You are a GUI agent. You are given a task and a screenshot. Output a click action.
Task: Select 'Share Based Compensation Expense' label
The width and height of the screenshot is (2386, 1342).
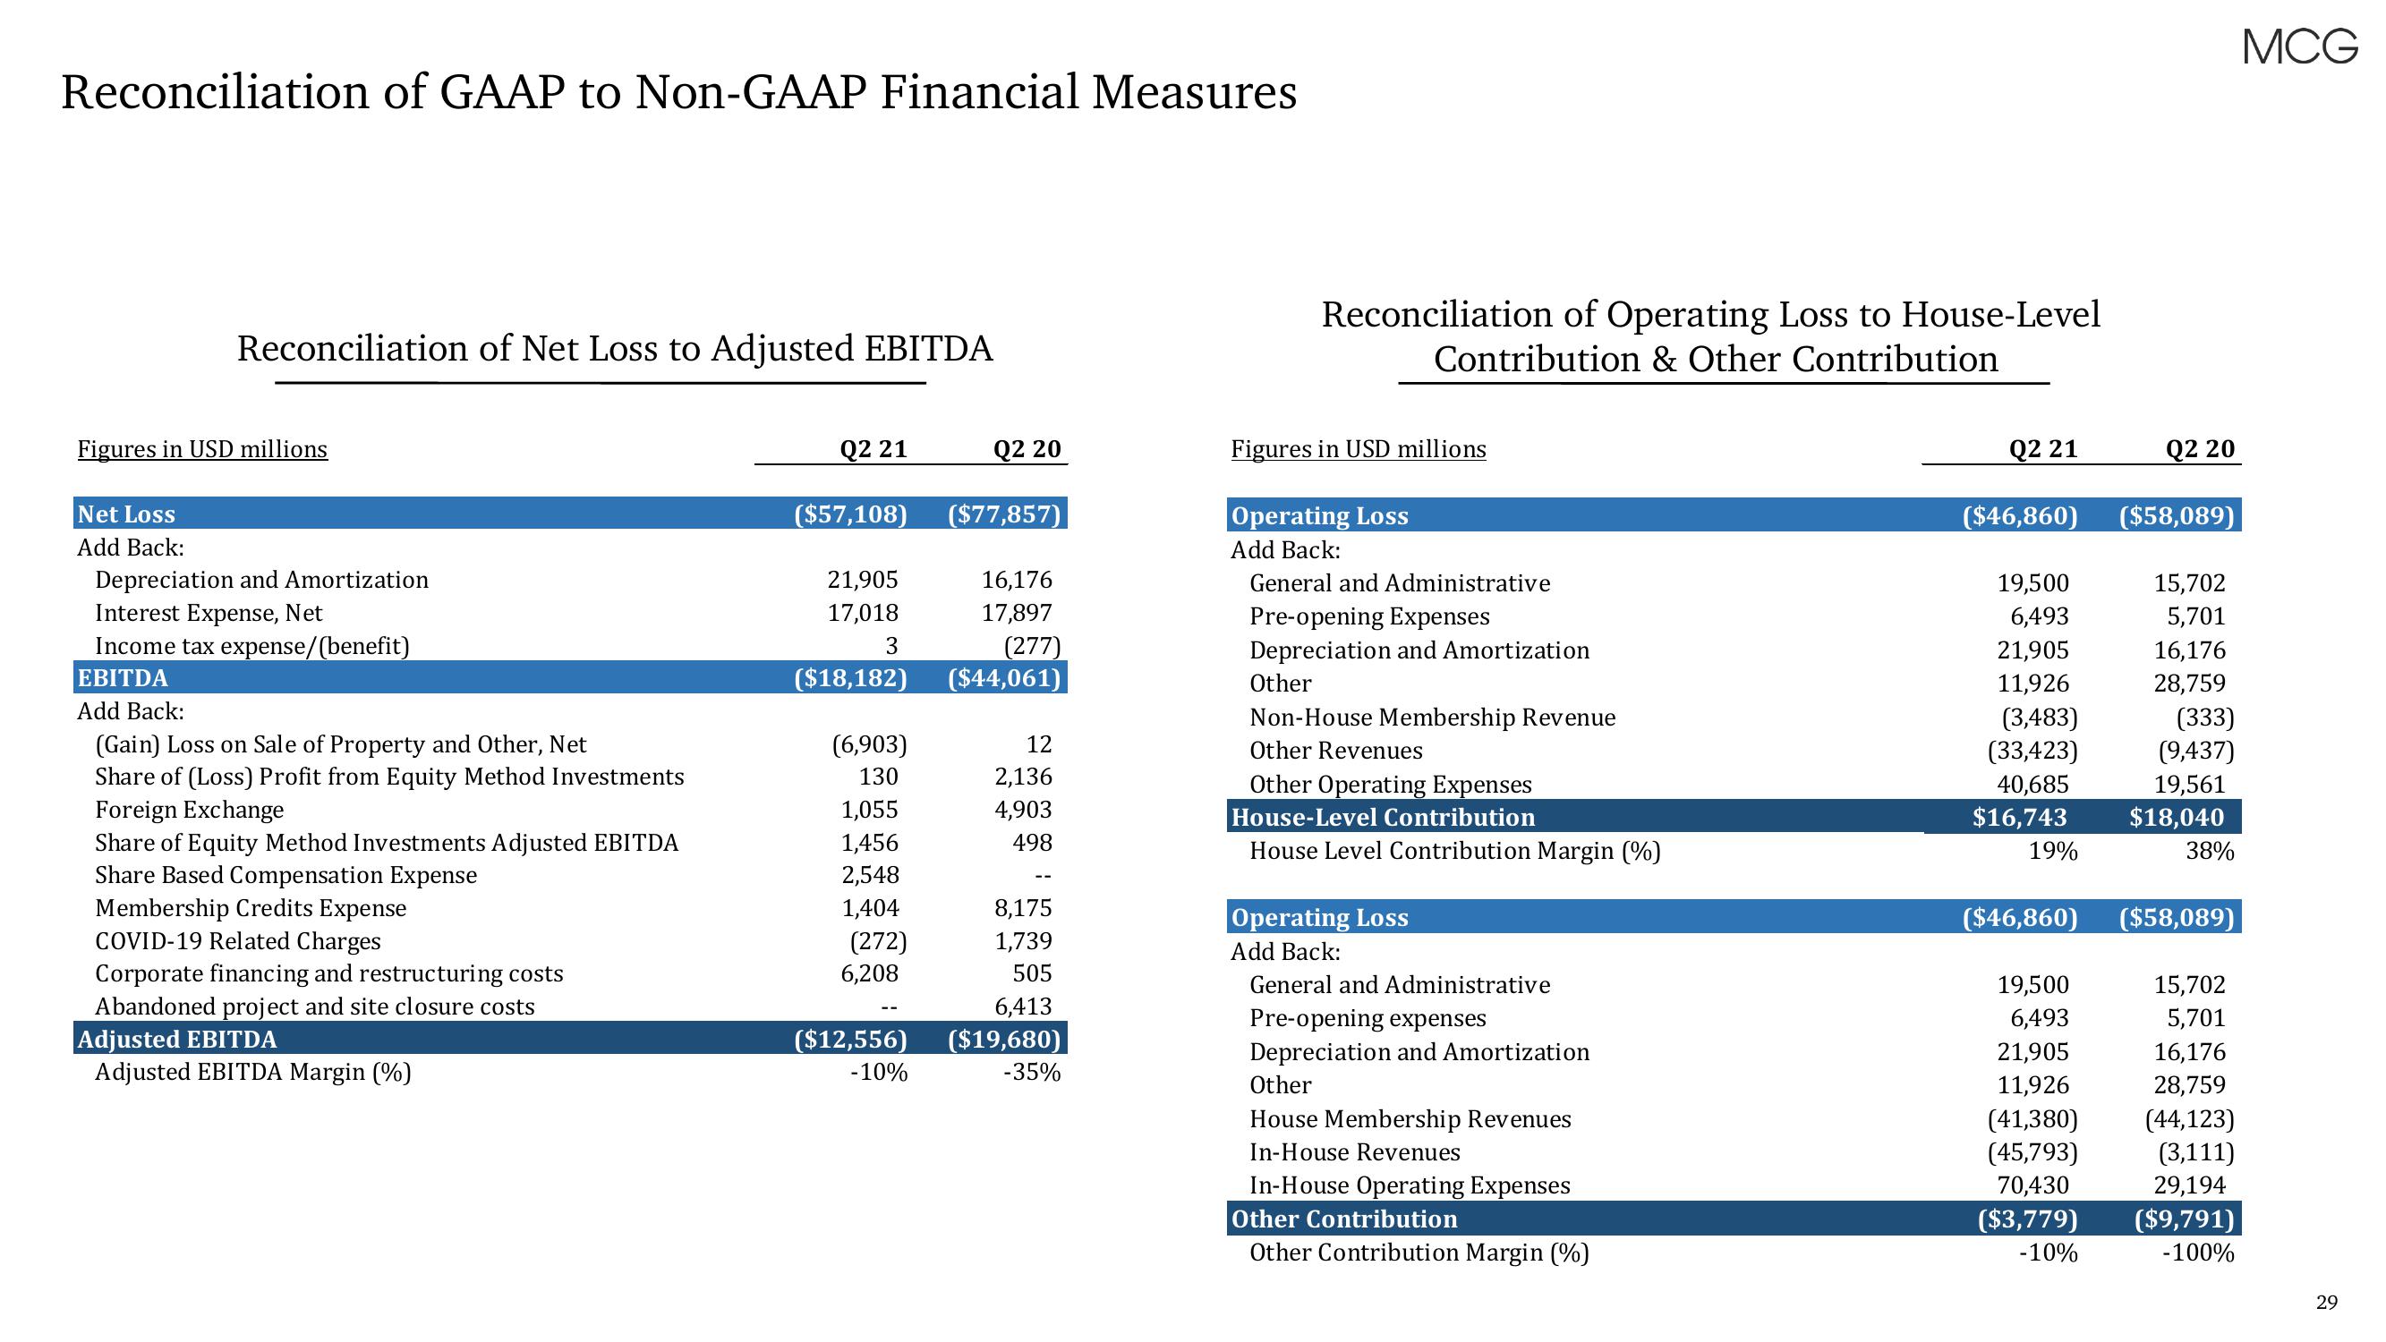pyautogui.click(x=285, y=875)
